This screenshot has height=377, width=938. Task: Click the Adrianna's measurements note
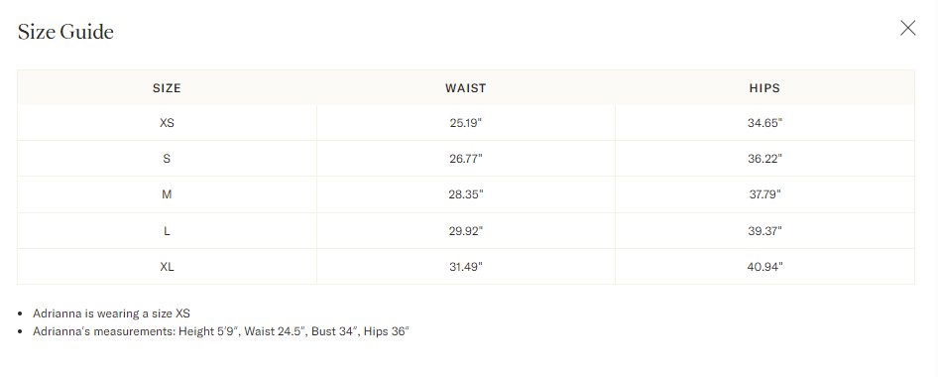tap(221, 331)
